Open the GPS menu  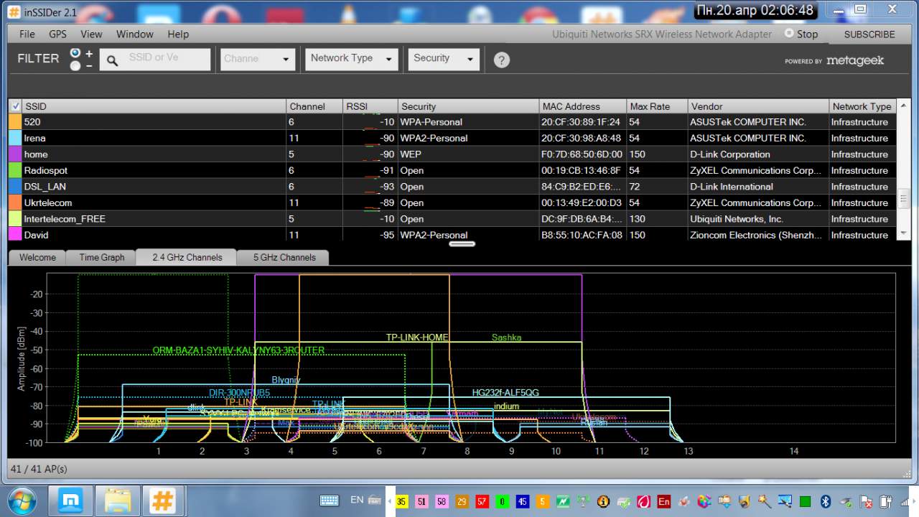point(57,34)
